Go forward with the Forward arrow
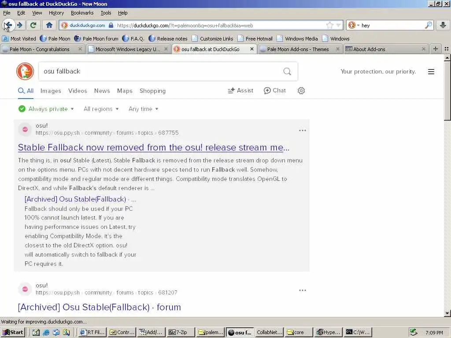 point(20,25)
